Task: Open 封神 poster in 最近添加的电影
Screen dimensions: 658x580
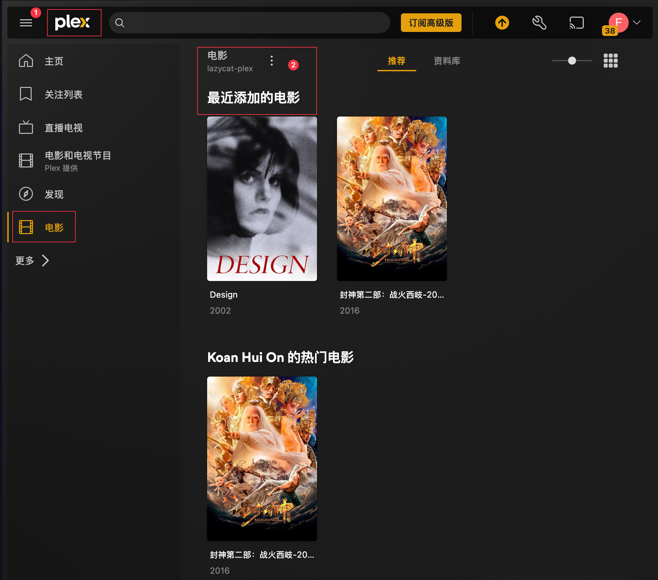Action: (x=392, y=199)
